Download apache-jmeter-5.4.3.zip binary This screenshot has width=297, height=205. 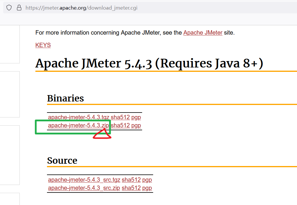78,125
